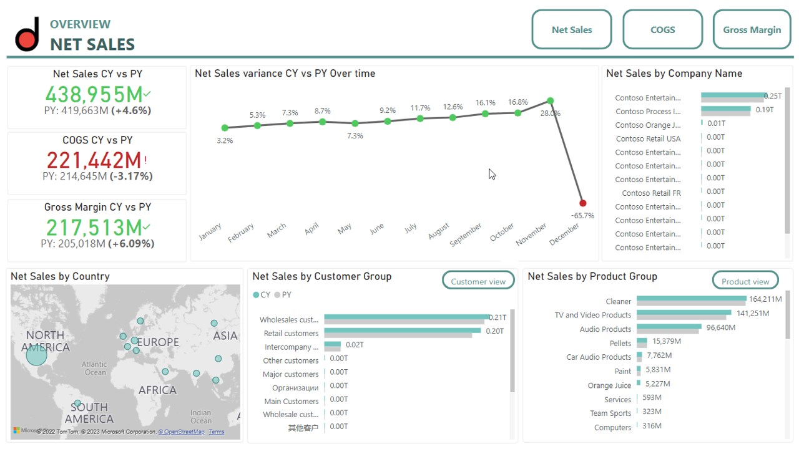
Task: Open the Product view button
Action: [x=745, y=281]
